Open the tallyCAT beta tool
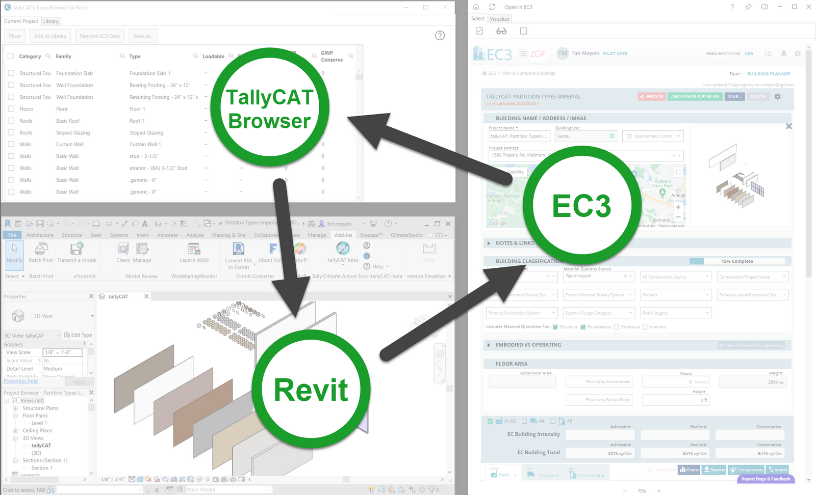Image resolution: width=816 pixels, height=495 pixels. [343, 249]
